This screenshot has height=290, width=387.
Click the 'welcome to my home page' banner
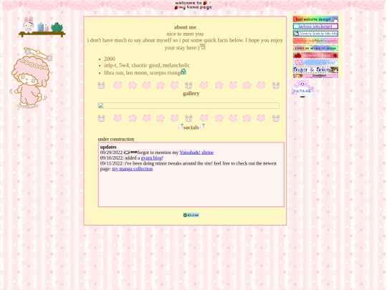tap(193, 5)
